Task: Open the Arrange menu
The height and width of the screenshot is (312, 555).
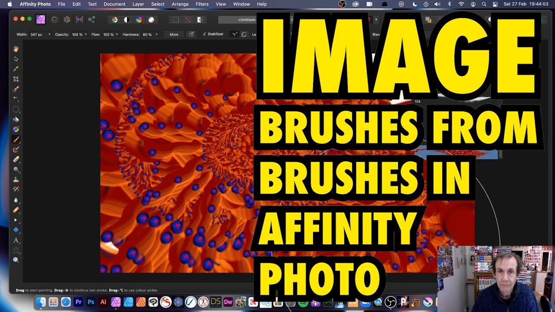Action: coord(180,4)
